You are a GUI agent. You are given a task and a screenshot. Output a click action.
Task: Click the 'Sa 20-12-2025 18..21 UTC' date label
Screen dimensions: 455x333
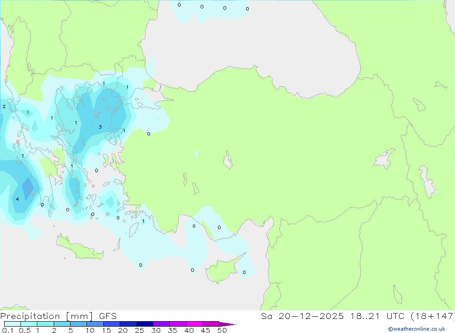pos(333,316)
